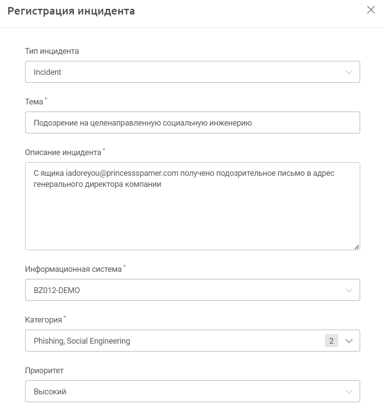Click the Тип инцидента label
Screen dimensions: 384x408
[x=52, y=51]
